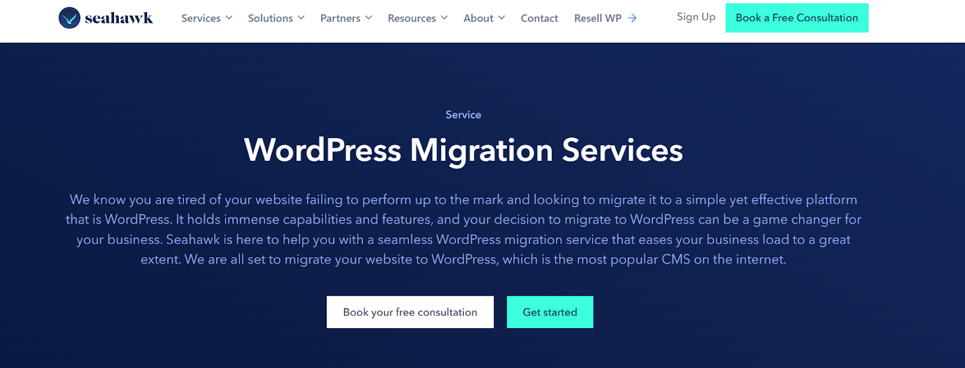Screen dimensions: 965x368
Task: Expand the Resources dropdown chevron
Action: tap(445, 17)
